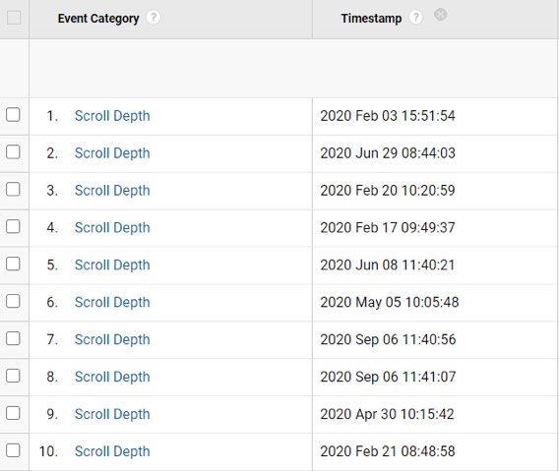Screen dimensions: 559x471
Task: Remove the Timestamp column with the X icon
Action: (x=440, y=15)
